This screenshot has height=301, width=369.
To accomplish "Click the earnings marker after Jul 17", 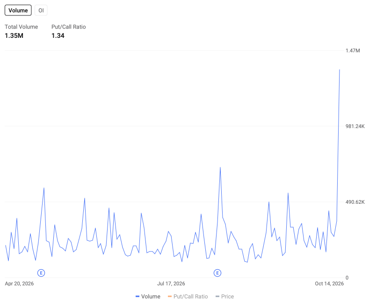I will [217, 273].
